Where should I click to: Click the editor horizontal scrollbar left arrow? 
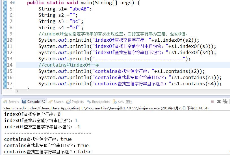coord(18,91)
